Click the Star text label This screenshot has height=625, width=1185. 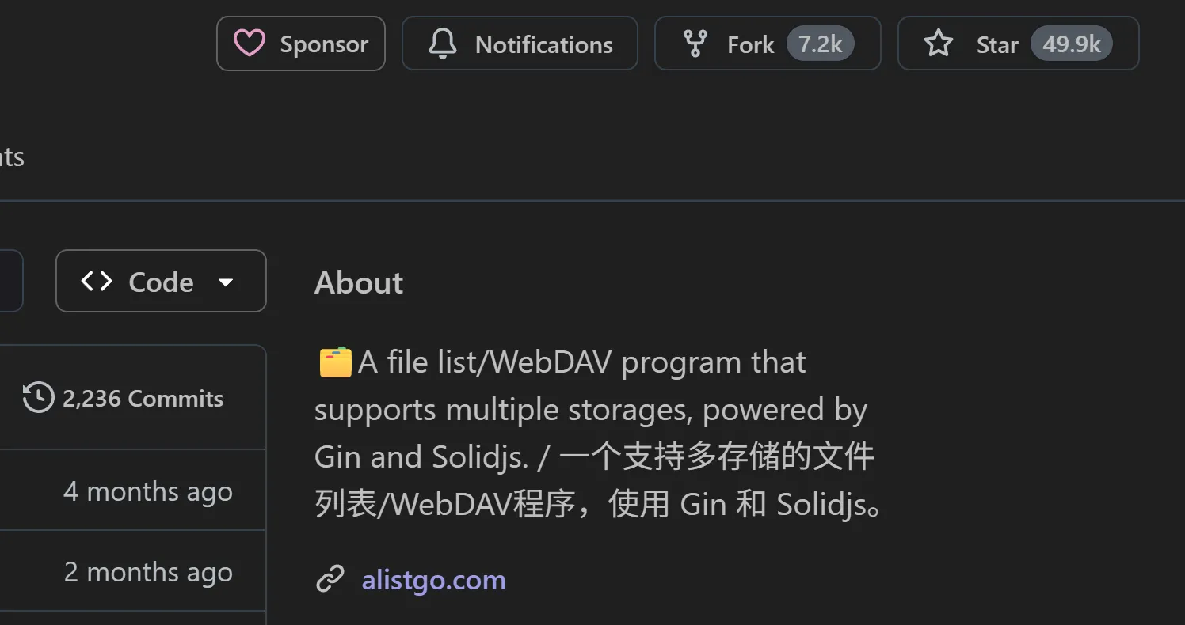tap(997, 45)
